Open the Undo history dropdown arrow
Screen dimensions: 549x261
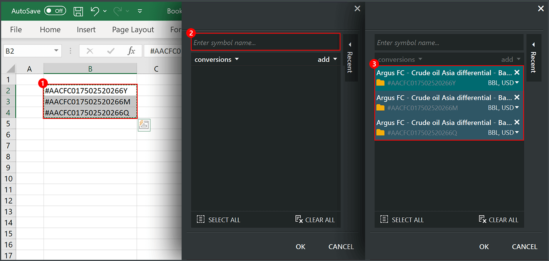click(x=105, y=11)
